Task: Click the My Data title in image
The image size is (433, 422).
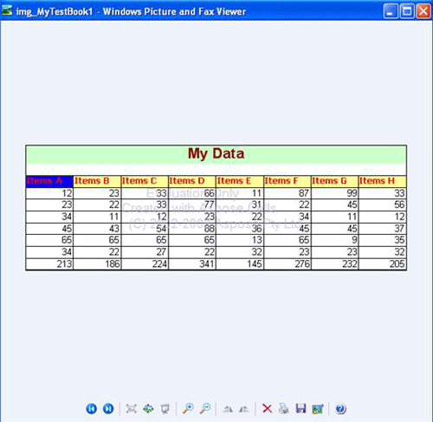Action: (x=216, y=153)
